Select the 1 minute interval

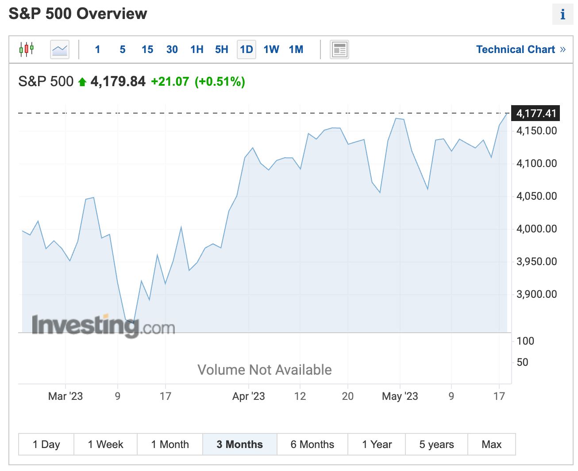[97, 49]
